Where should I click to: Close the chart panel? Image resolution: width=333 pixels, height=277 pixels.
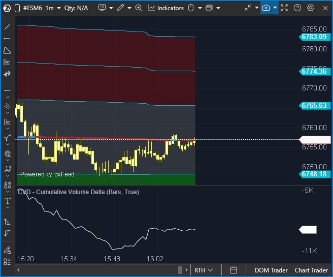pyautogui.click(x=325, y=8)
